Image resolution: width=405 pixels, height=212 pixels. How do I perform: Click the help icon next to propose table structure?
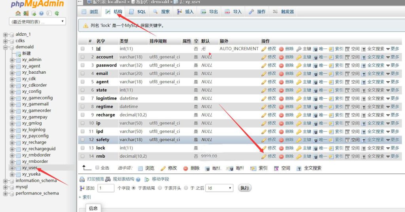(138, 180)
